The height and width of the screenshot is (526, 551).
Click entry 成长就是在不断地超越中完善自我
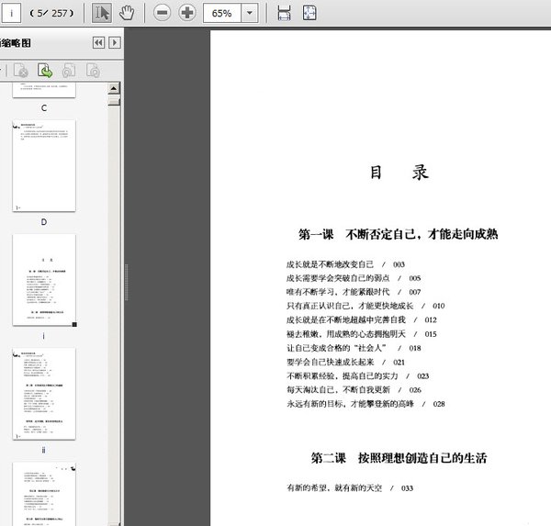pos(362,319)
